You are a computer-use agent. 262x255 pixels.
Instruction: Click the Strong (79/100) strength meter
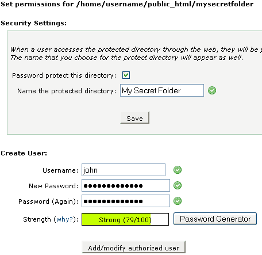(125, 219)
